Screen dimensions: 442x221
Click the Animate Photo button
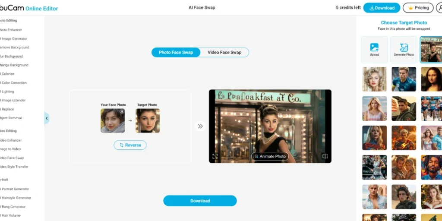(x=270, y=156)
